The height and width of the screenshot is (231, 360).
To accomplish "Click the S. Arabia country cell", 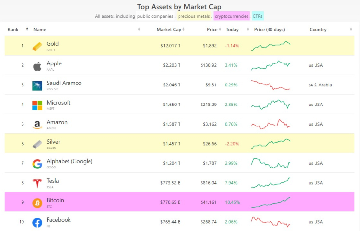I will 320,85.
